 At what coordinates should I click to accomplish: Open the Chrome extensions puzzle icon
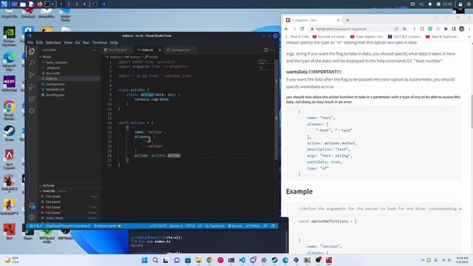pos(446,29)
